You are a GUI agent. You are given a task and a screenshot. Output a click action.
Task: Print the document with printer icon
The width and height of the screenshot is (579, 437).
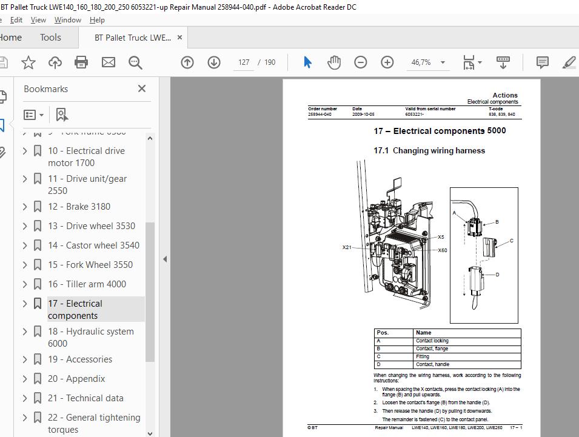pyautogui.click(x=81, y=62)
